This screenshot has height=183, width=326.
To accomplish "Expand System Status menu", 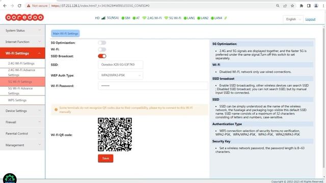I will click(22, 30).
